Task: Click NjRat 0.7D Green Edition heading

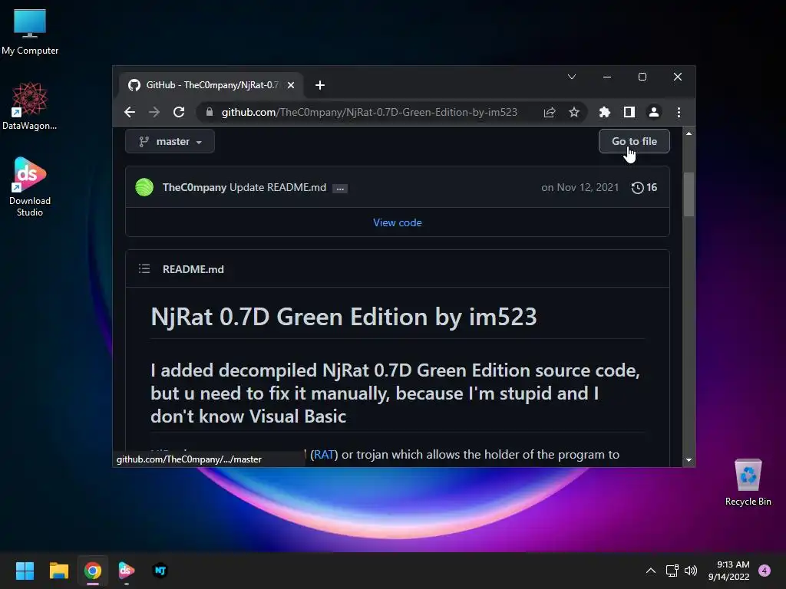Action: tap(344, 317)
